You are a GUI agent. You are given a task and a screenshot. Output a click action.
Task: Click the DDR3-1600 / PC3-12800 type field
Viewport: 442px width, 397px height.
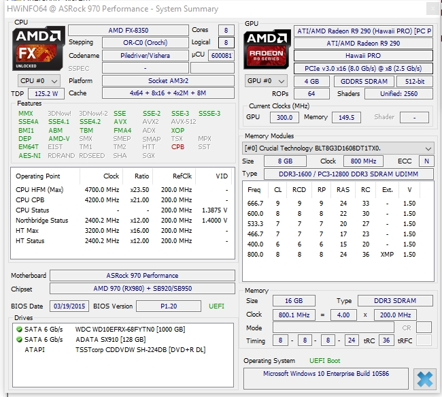348,174
